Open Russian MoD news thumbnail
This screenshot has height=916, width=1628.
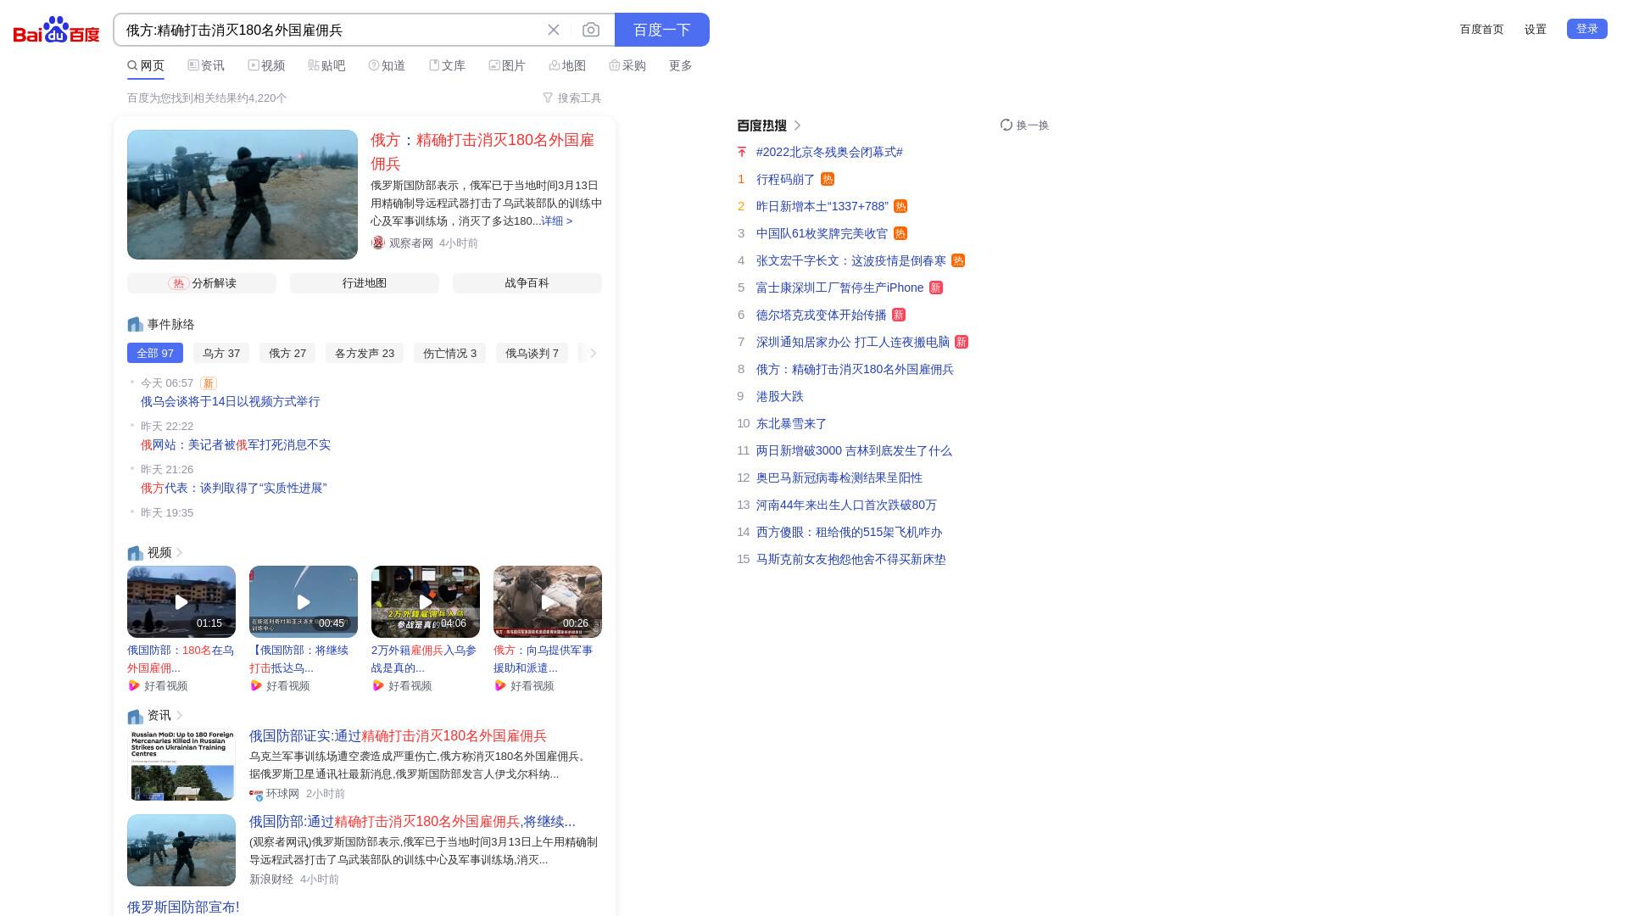181,764
